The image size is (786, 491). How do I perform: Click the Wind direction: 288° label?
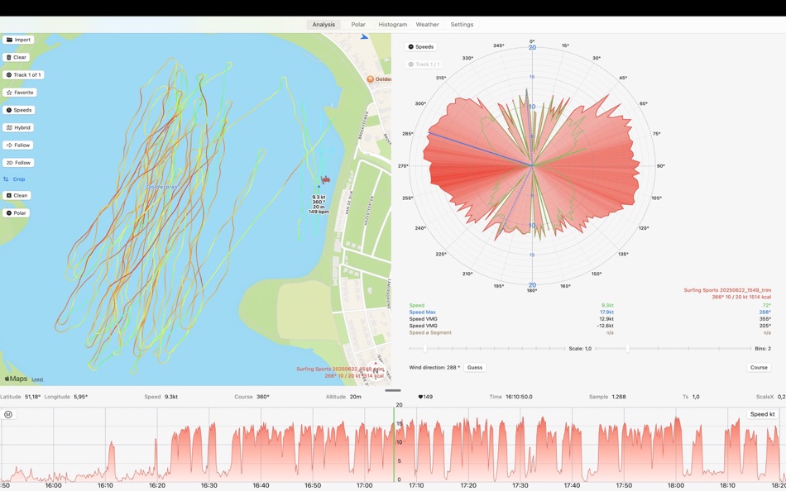pyautogui.click(x=434, y=367)
